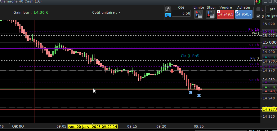Image resolution: width=277 pixels, height=131 pixels.
Task: Select the S2 1h support label
Action: point(254,64)
